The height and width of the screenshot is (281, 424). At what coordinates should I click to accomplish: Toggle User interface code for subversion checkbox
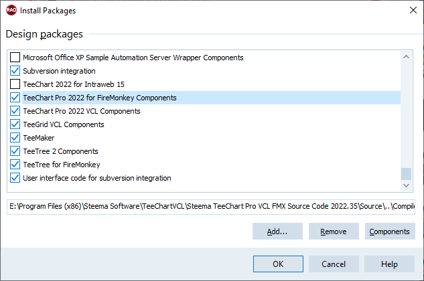point(15,178)
